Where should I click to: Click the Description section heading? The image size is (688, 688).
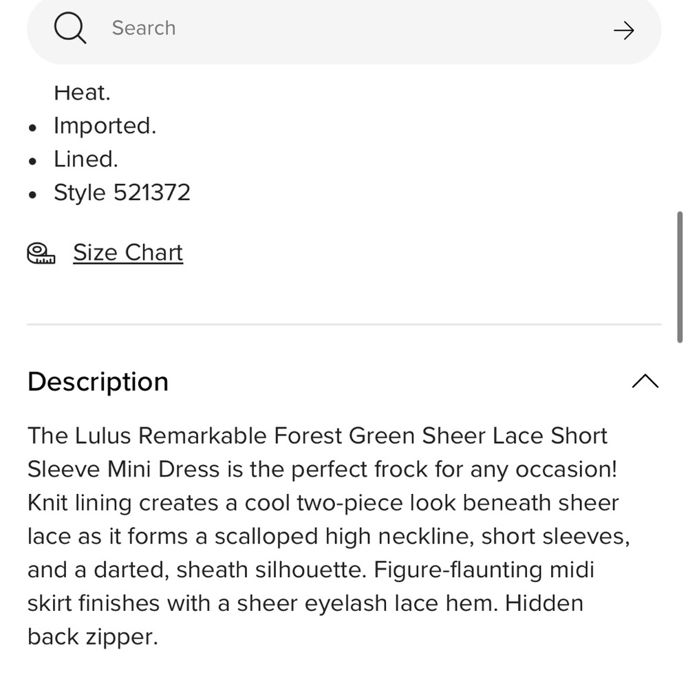[x=98, y=382]
